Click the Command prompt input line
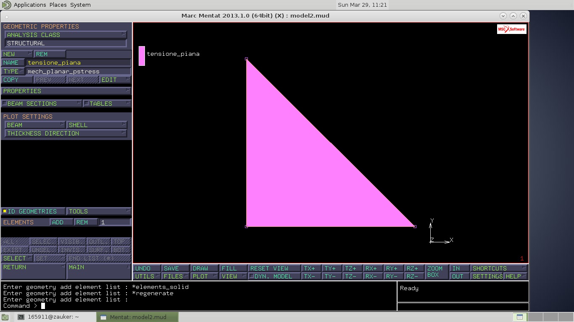This screenshot has height=322, width=574. pyautogui.click(x=199, y=306)
